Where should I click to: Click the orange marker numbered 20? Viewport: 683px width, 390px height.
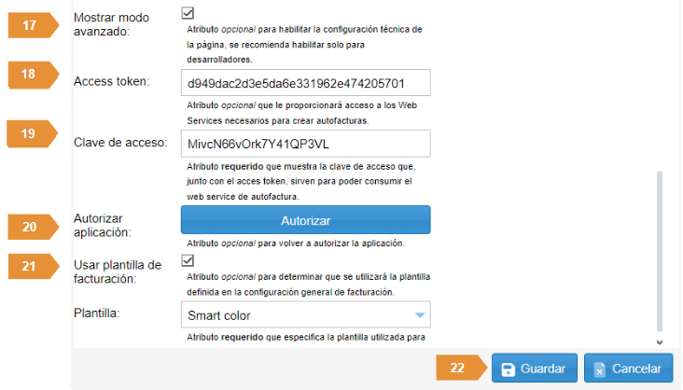pos(34,227)
